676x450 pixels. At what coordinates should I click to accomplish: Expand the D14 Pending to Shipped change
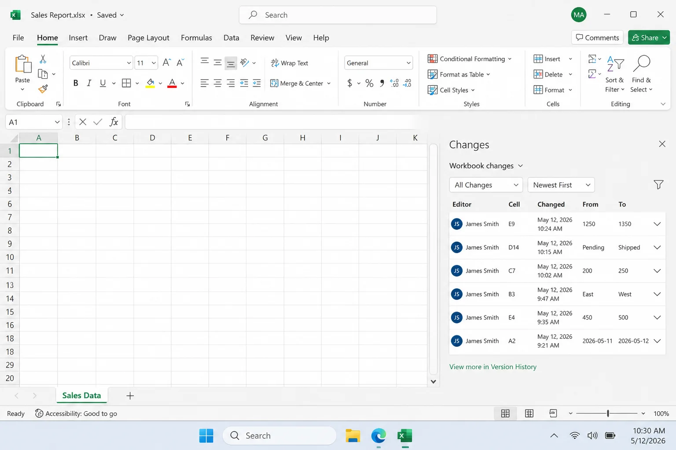pos(657,247)
